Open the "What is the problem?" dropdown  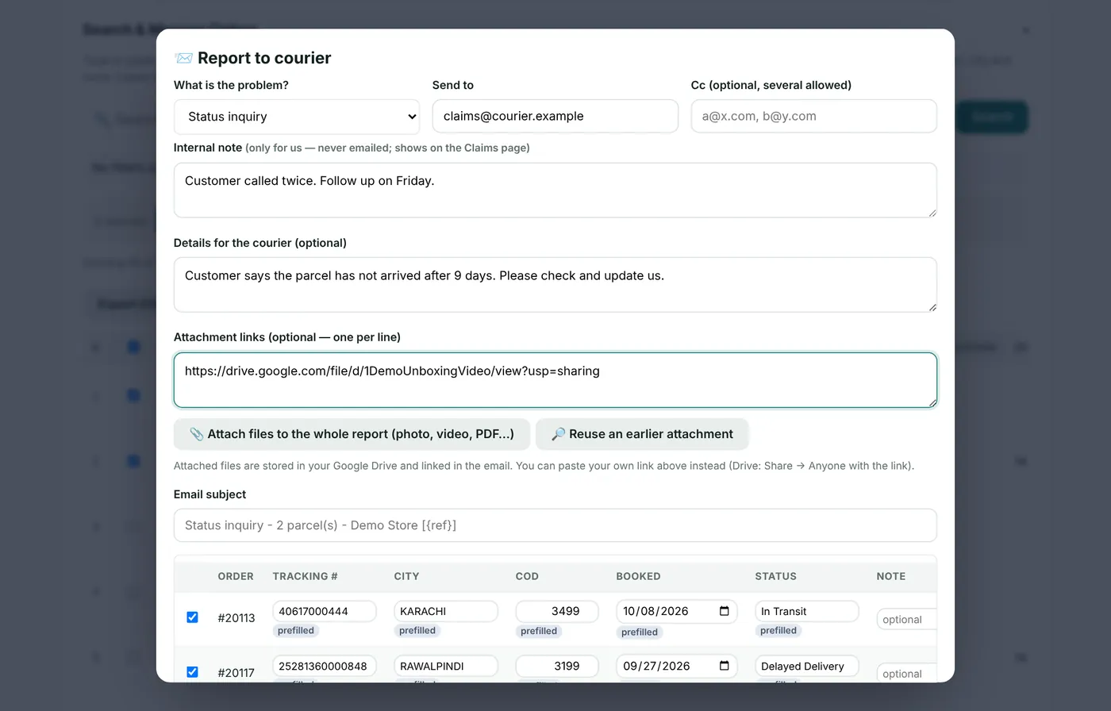point(297,117)
